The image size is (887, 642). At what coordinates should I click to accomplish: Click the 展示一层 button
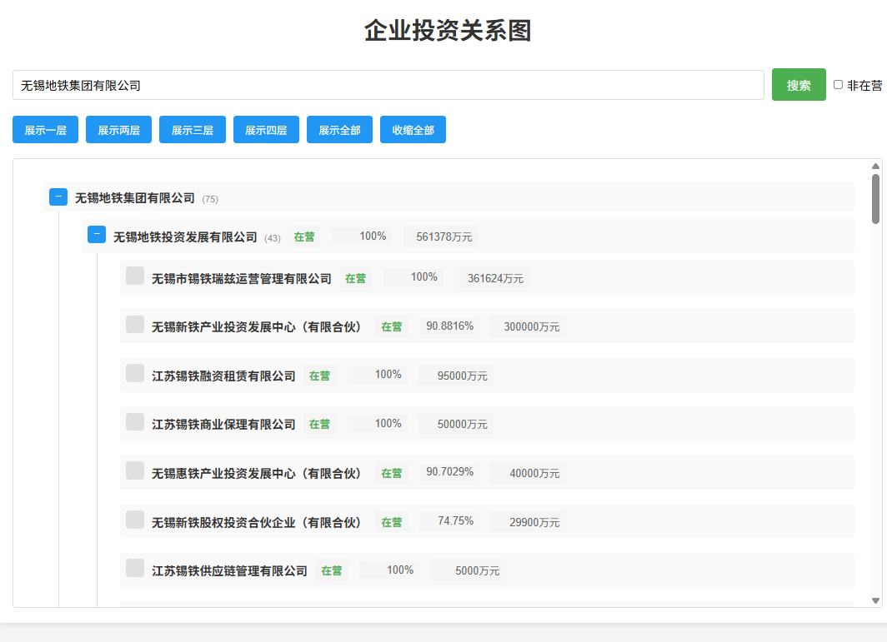tap(45, 130)
